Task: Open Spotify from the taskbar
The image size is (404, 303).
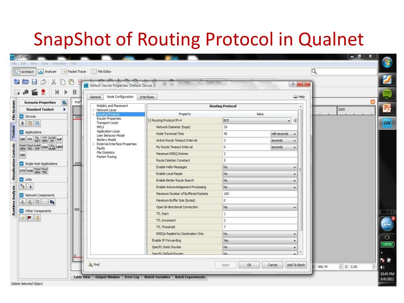Action: (387, 94)
